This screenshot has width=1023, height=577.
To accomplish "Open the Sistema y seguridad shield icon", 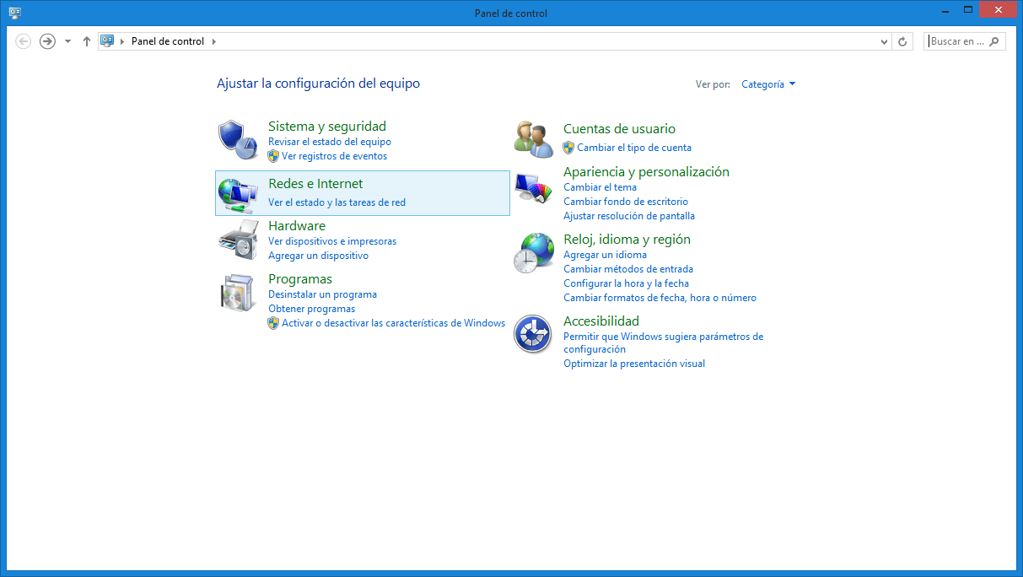I will point(237,140).
